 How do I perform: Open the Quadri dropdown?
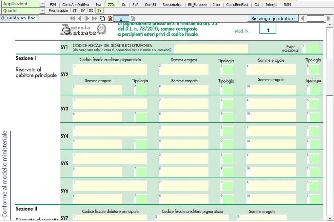(42, 10)
